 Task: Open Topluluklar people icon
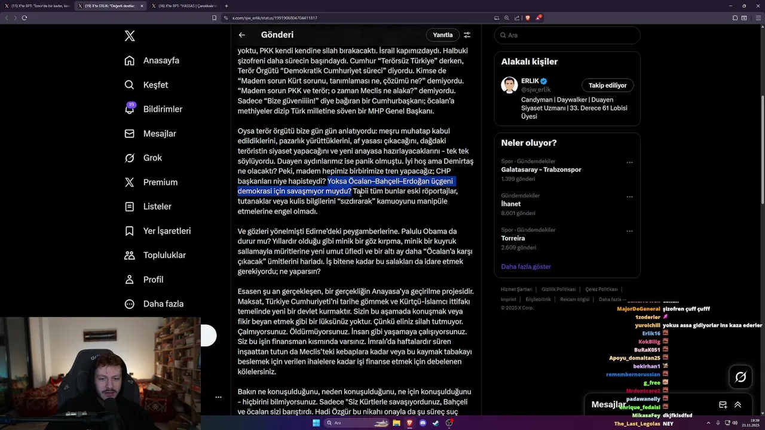point(130,255)
